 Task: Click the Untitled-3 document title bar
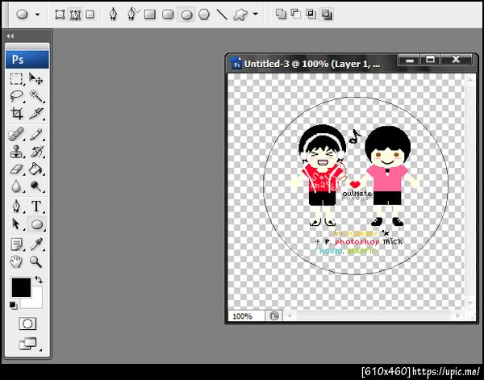[311, 64]
